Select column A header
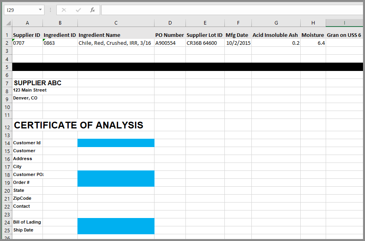Viewport: 365px width, 241px height. [27, 23]
